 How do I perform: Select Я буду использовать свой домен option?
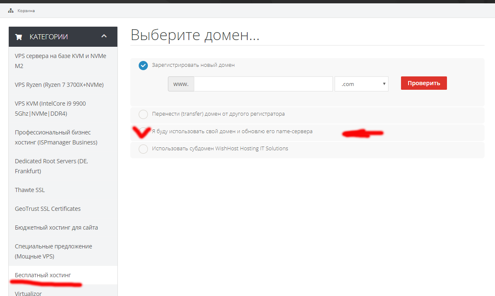tap(143, 132)
